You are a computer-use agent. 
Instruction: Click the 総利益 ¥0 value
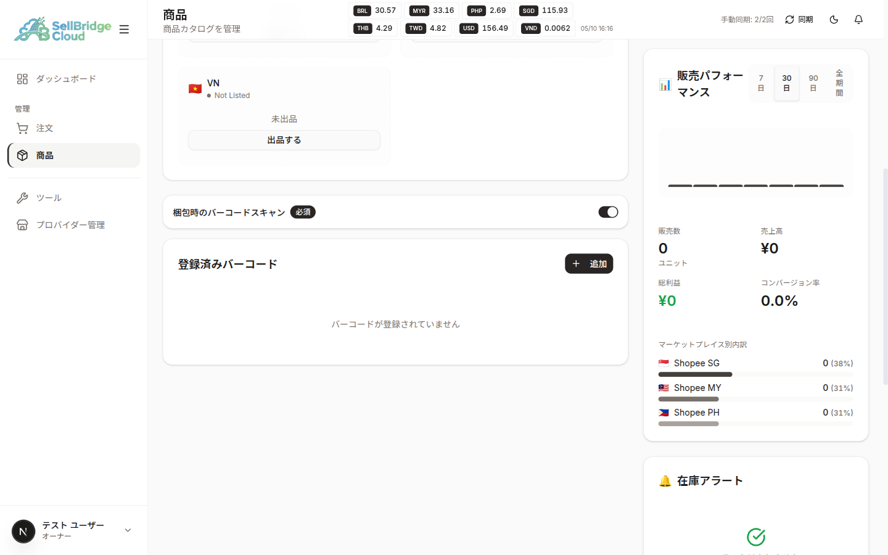(x=667, y=301)
